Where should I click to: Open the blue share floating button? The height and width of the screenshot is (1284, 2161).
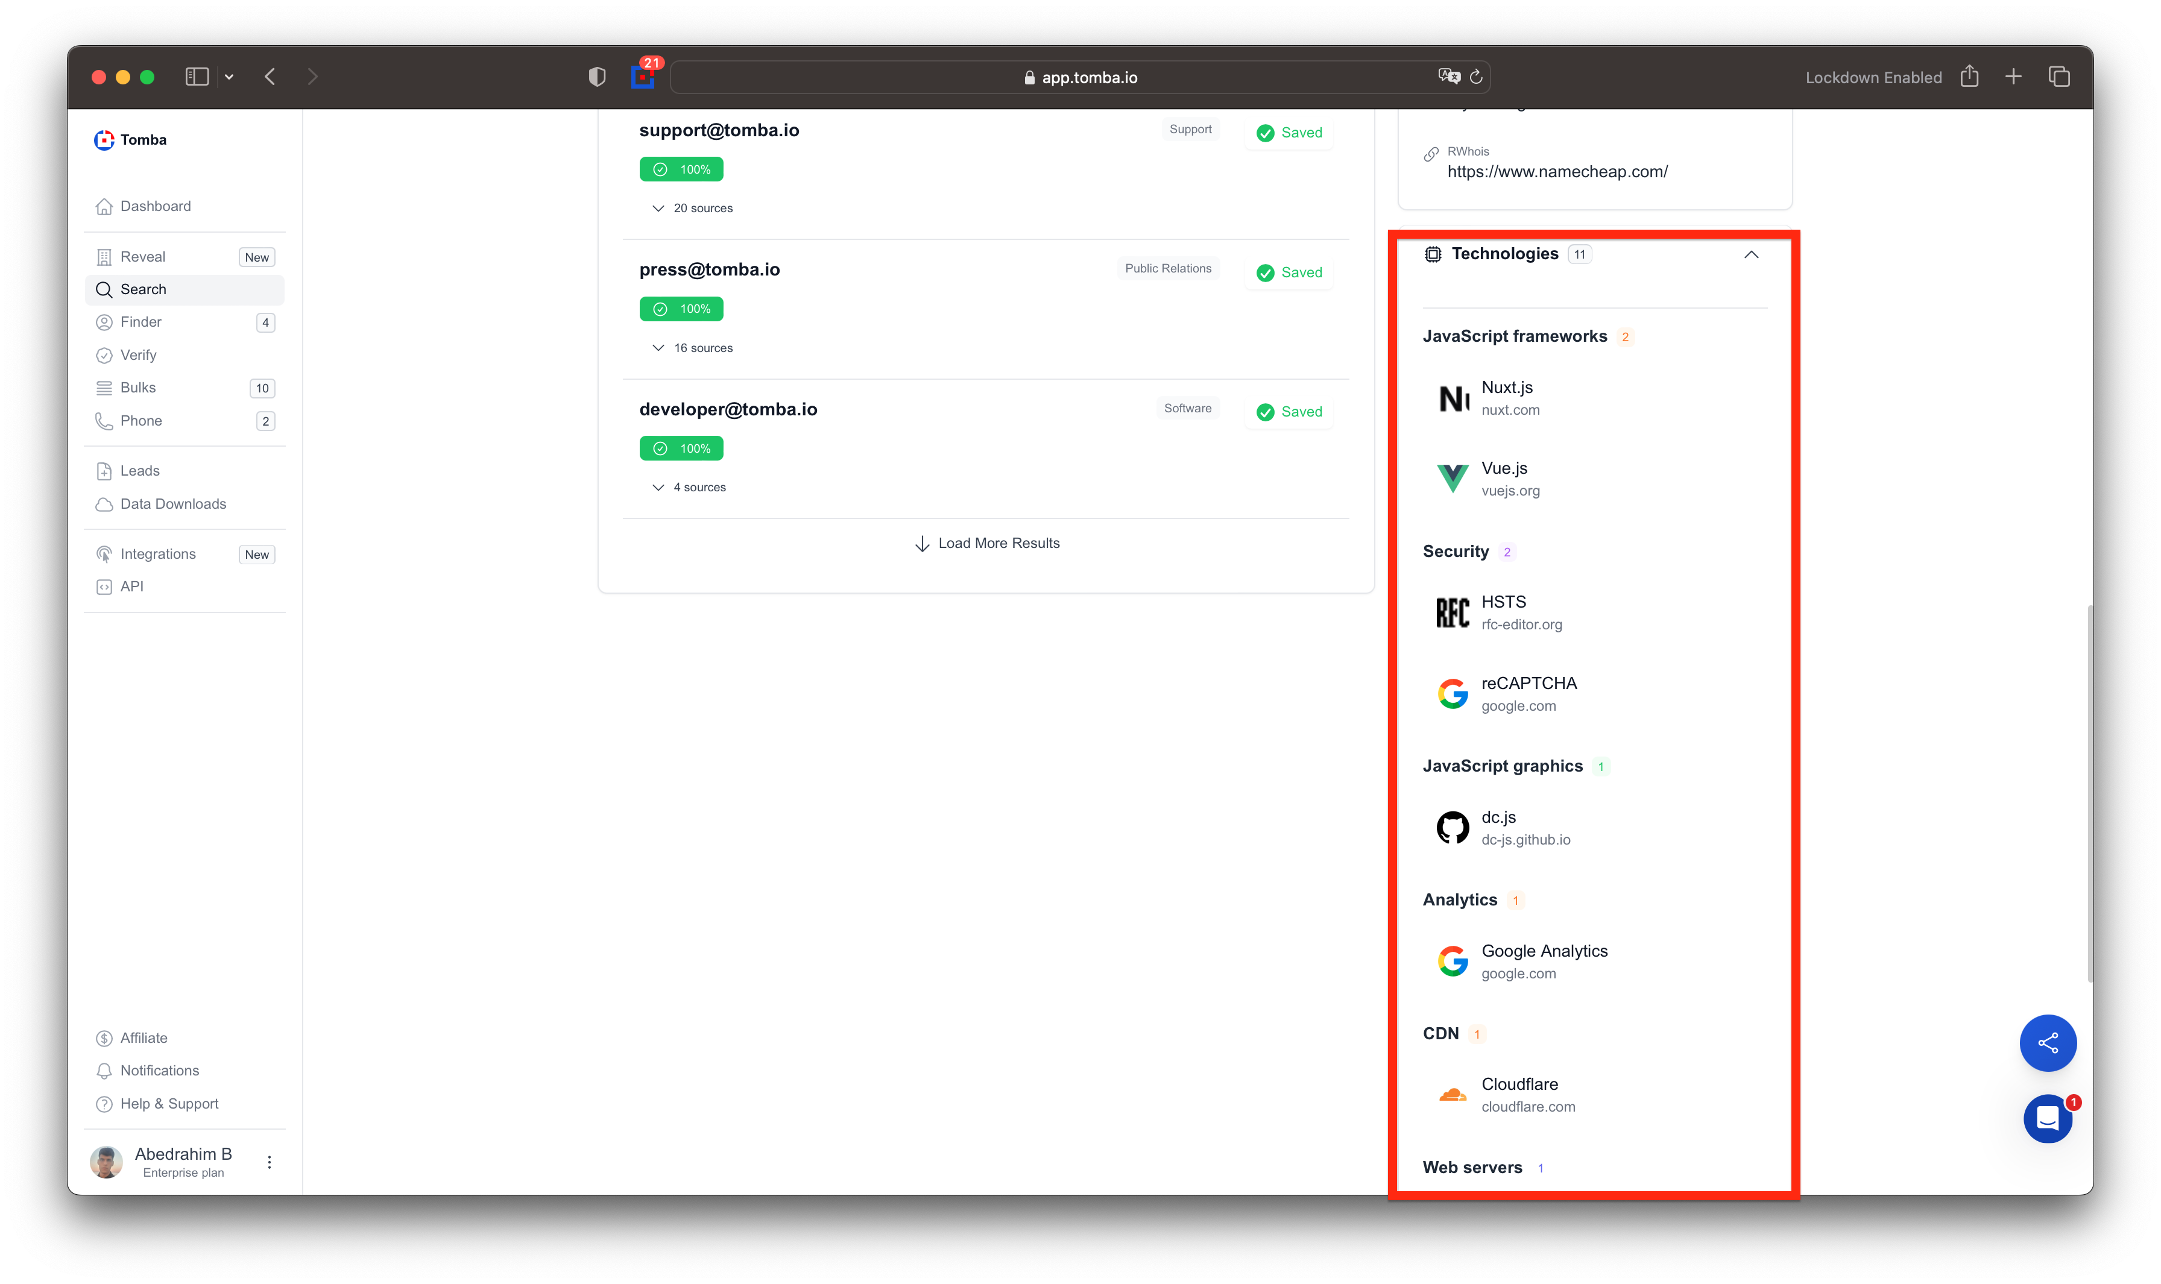[x=2047, y=1043]
